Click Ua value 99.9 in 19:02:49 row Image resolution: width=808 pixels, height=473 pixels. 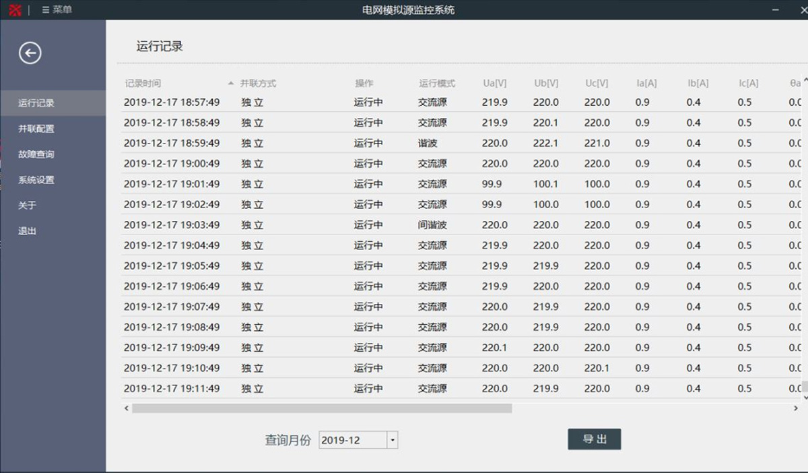tap(492, 204)
